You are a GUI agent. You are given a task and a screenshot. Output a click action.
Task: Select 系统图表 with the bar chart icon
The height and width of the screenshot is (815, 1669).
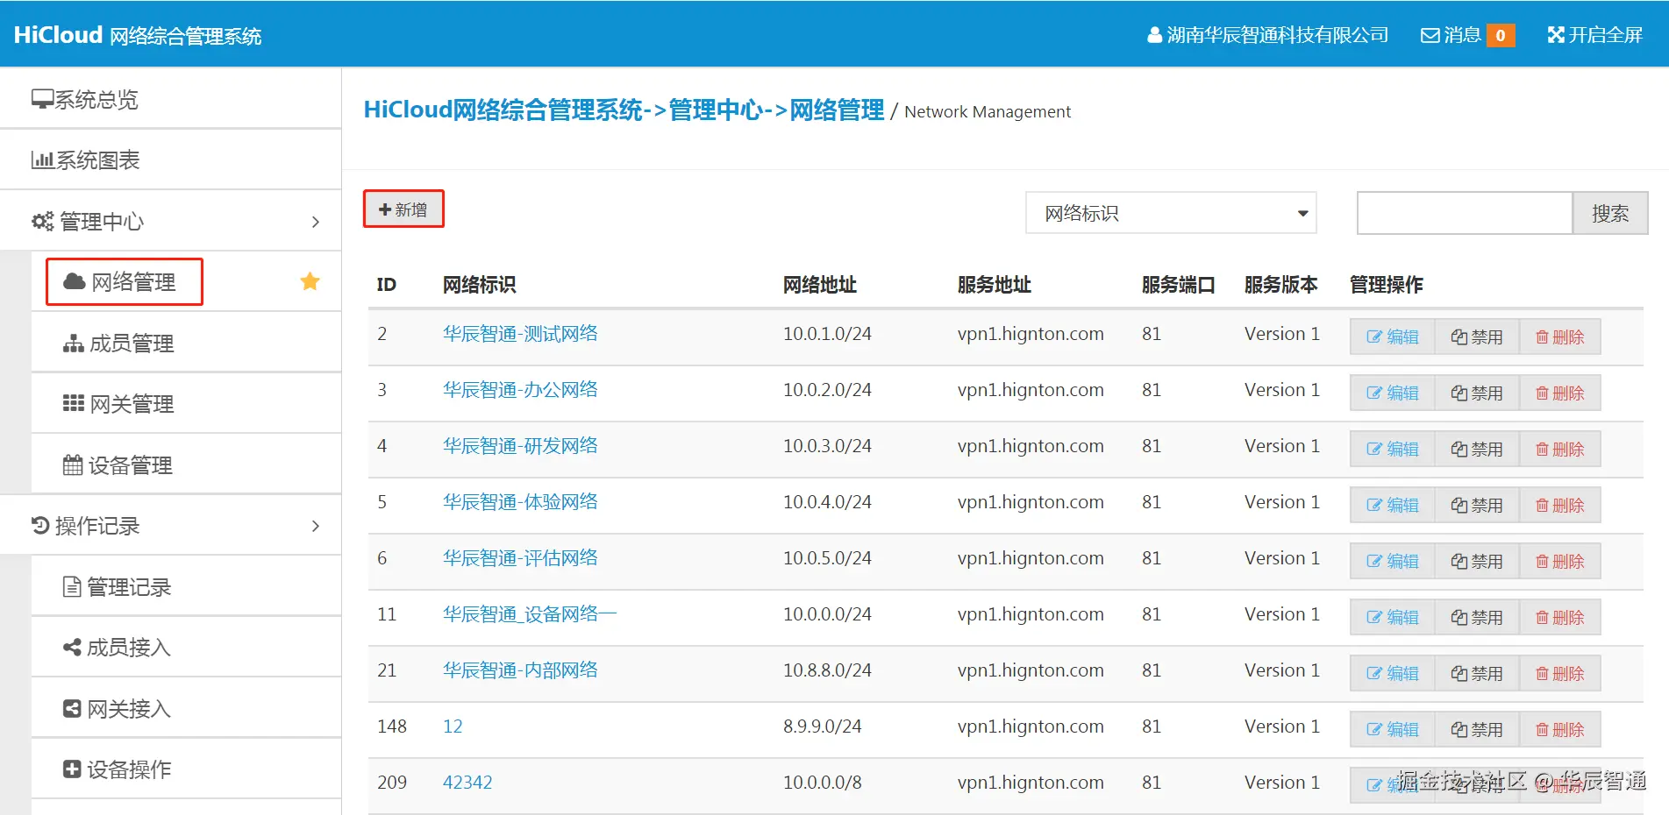point(41,159)
